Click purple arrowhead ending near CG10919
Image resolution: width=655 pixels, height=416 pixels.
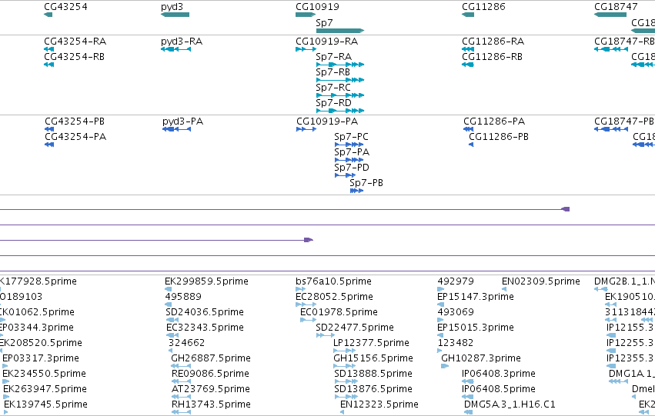click(309, 240)
